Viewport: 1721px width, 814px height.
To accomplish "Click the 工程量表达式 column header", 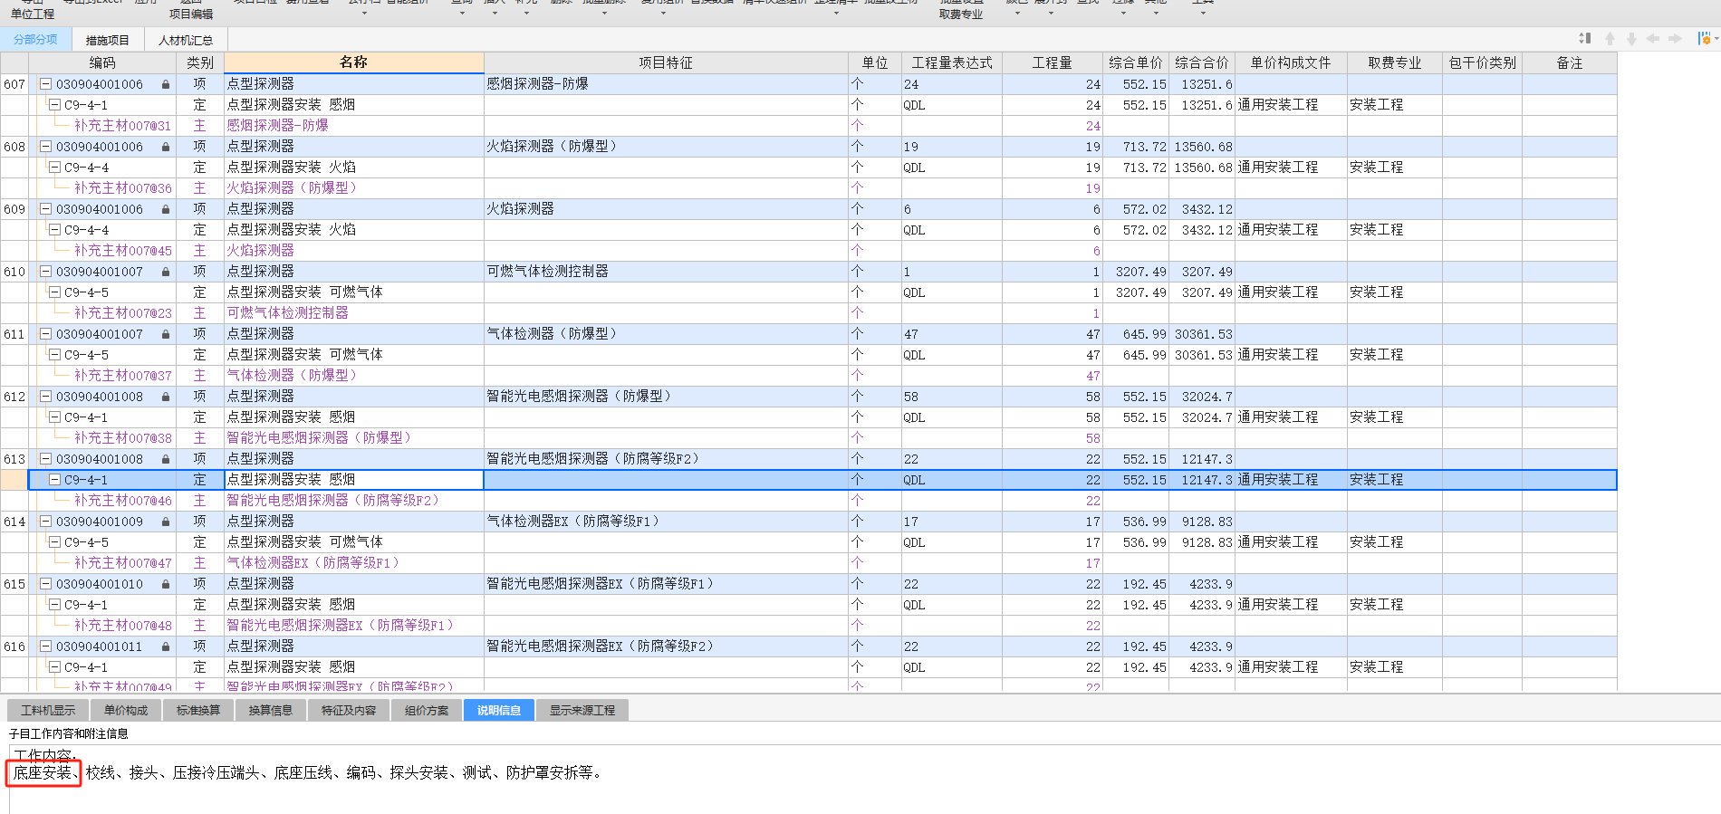I will [951, 62].
